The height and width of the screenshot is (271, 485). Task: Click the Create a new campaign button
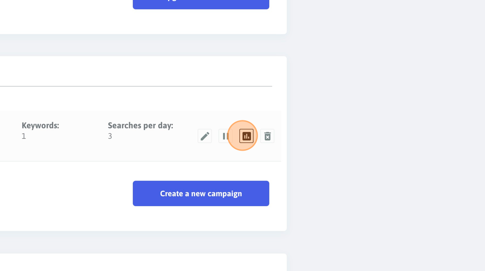pyautogui.click(x=201, y=194)
